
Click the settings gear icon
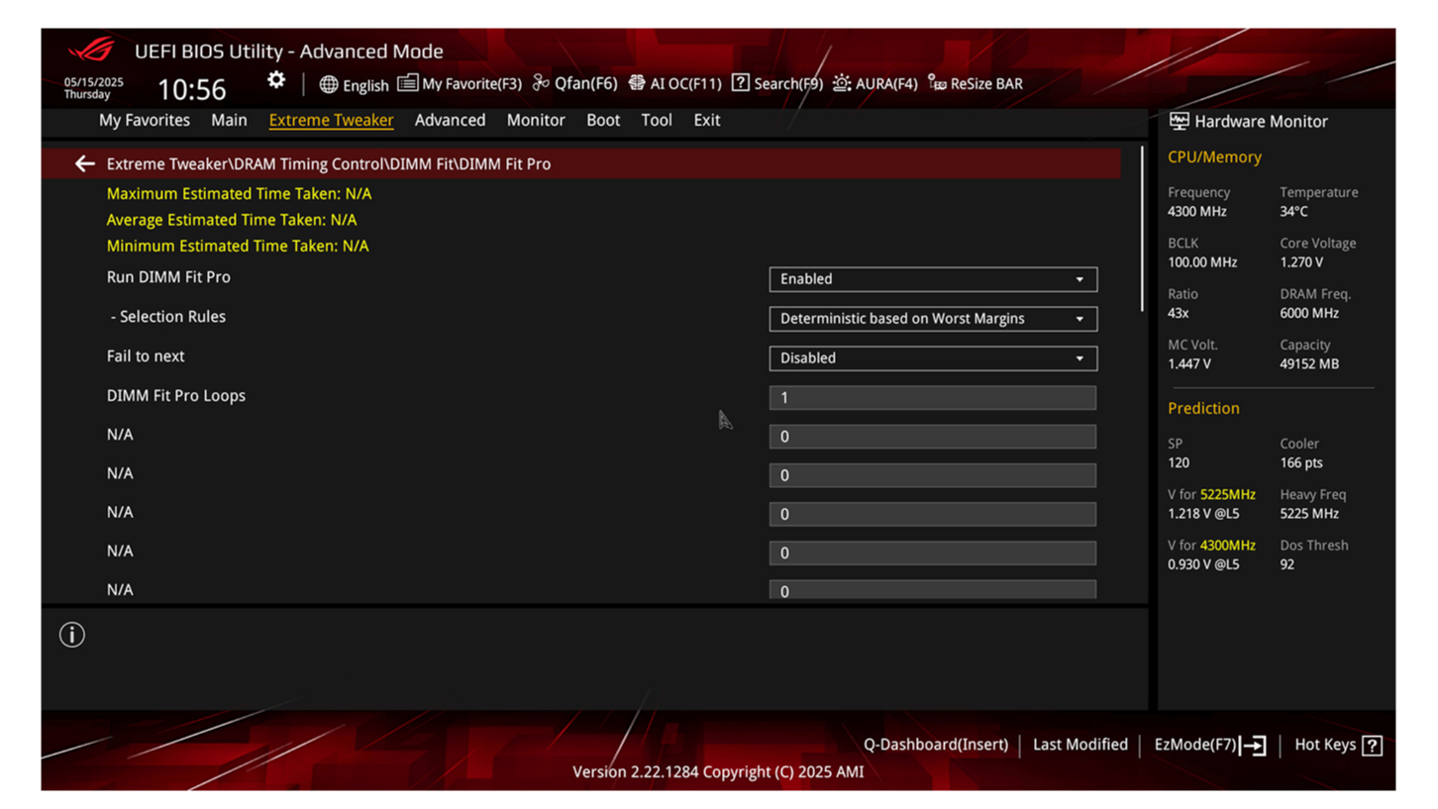tap(275, 79)
